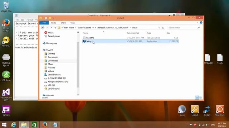Open the Torch file on desktop

coord(220,59)
